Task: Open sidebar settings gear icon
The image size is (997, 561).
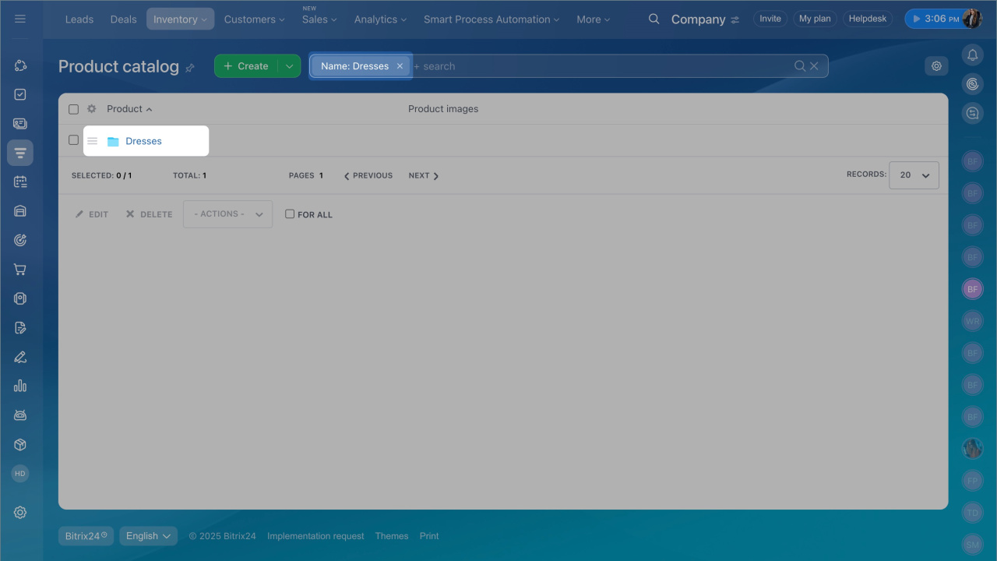Action: pyautogui.click(x=20, y=512)
